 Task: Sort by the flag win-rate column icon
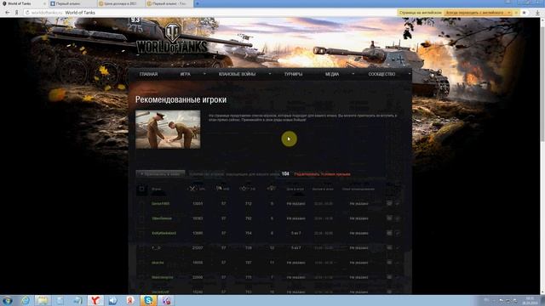tap(219, 189)
